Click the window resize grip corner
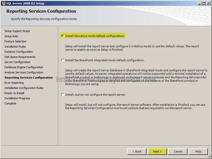212x159 pixels. (209, 156)
